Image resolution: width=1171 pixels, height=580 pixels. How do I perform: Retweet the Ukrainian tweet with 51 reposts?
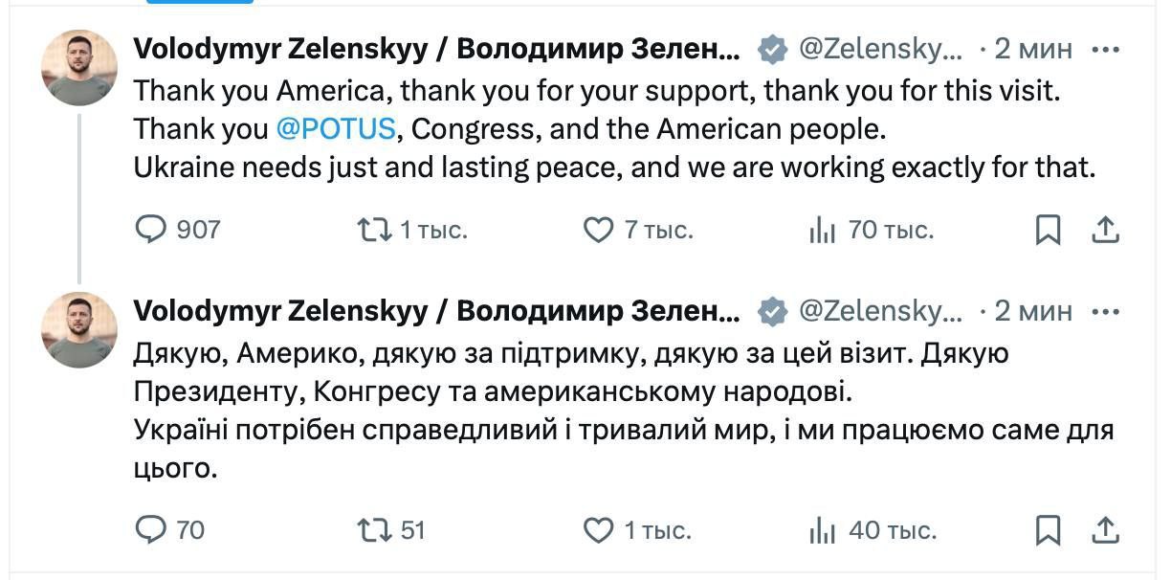373,529
